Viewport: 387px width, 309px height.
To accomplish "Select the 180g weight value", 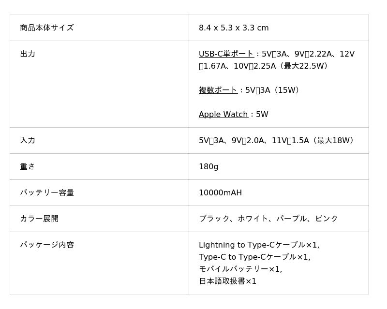I will click(208, 166).
